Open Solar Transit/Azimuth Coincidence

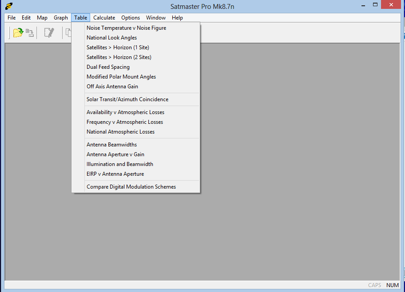pyautogui.click(x=136, y=99)
